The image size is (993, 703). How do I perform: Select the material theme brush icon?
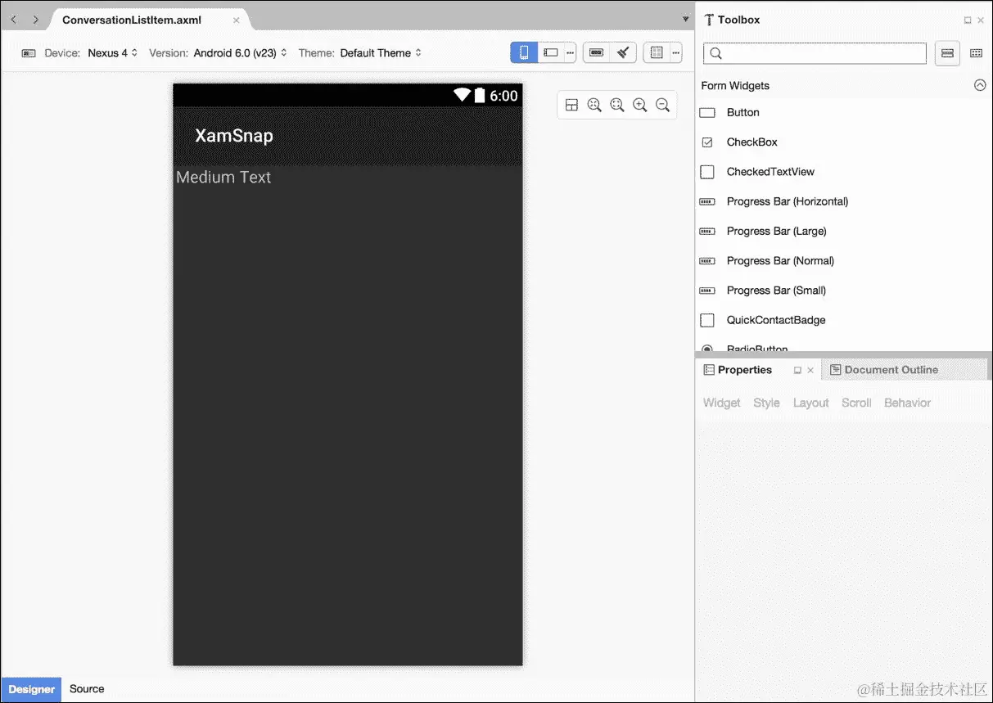[x=623, y=52]
